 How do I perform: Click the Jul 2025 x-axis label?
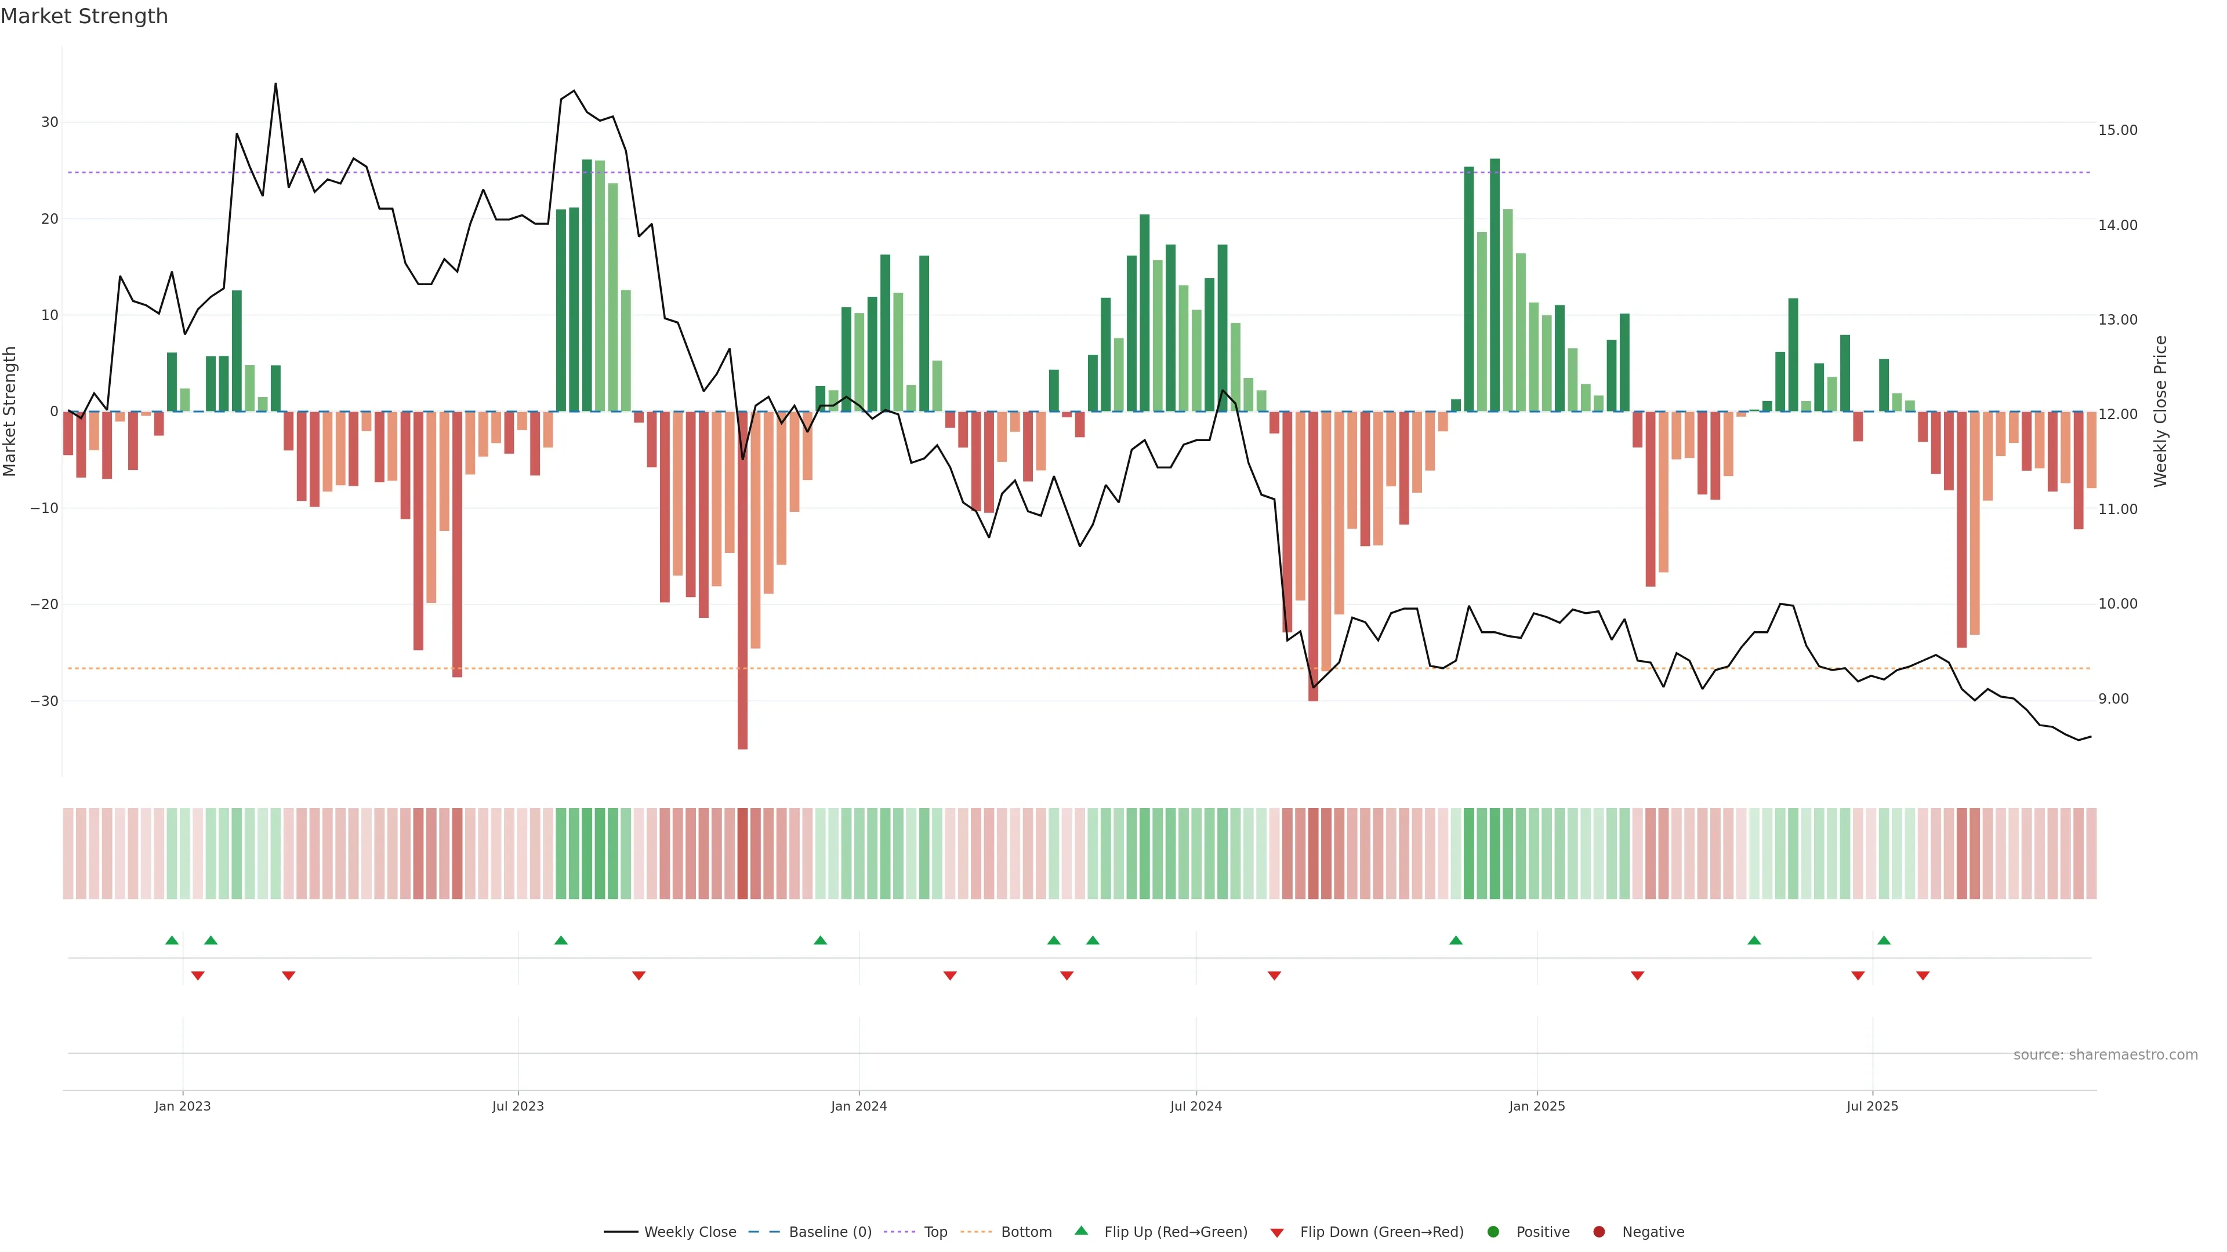1871,1106
